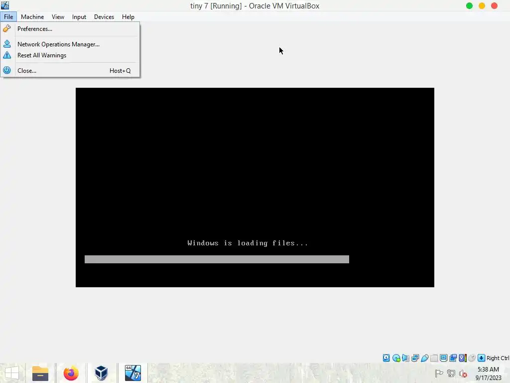The image size is (510, 383).
Task: Click the 5:38 AM clock in tray
Action: (488, 370)
